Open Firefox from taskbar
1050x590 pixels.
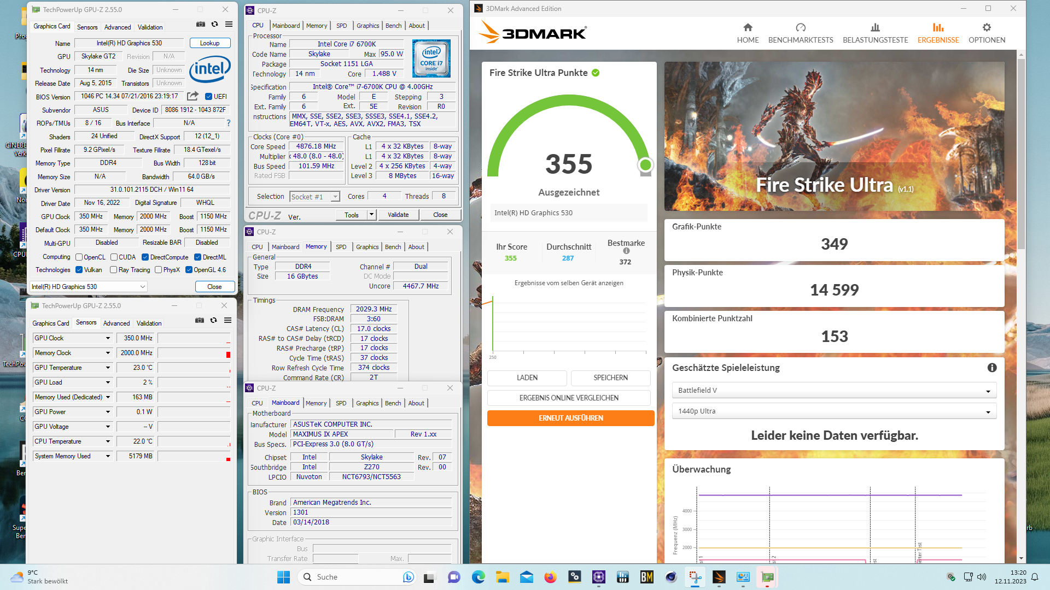point(550,577)
